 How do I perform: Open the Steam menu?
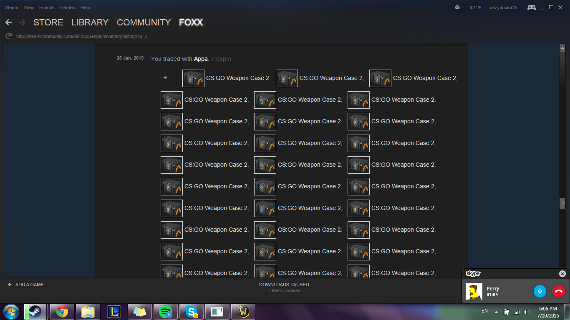pyautogui.click(x=12, y=7)
